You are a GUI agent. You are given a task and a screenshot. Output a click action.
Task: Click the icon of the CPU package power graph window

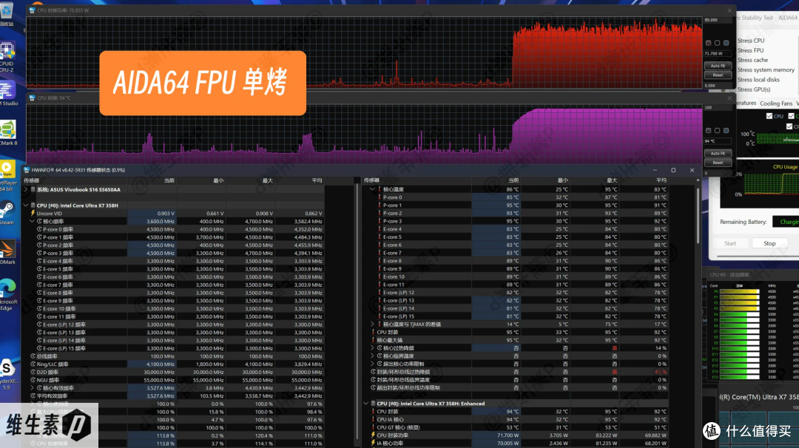pos(32,10)
